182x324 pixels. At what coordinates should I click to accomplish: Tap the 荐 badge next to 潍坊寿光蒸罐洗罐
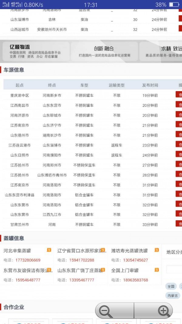(x=157, y=250)
